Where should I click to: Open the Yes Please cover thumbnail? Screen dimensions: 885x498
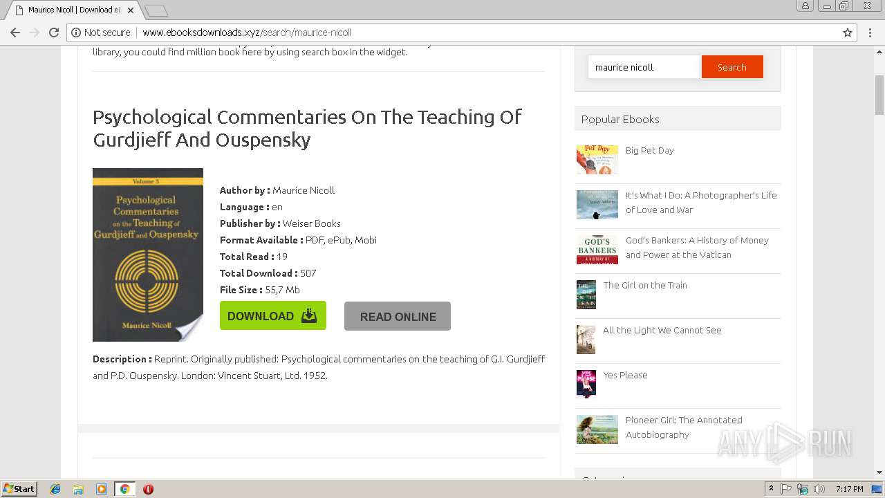click(x=586, y=385)
